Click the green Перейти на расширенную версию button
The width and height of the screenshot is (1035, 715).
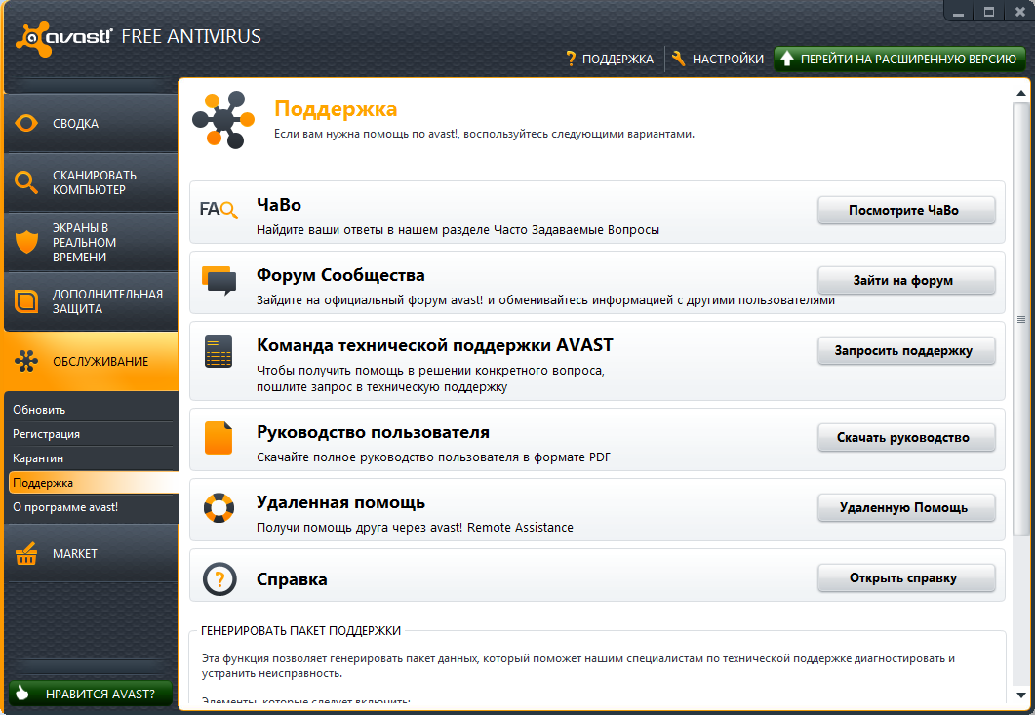(x=898, y=60)
